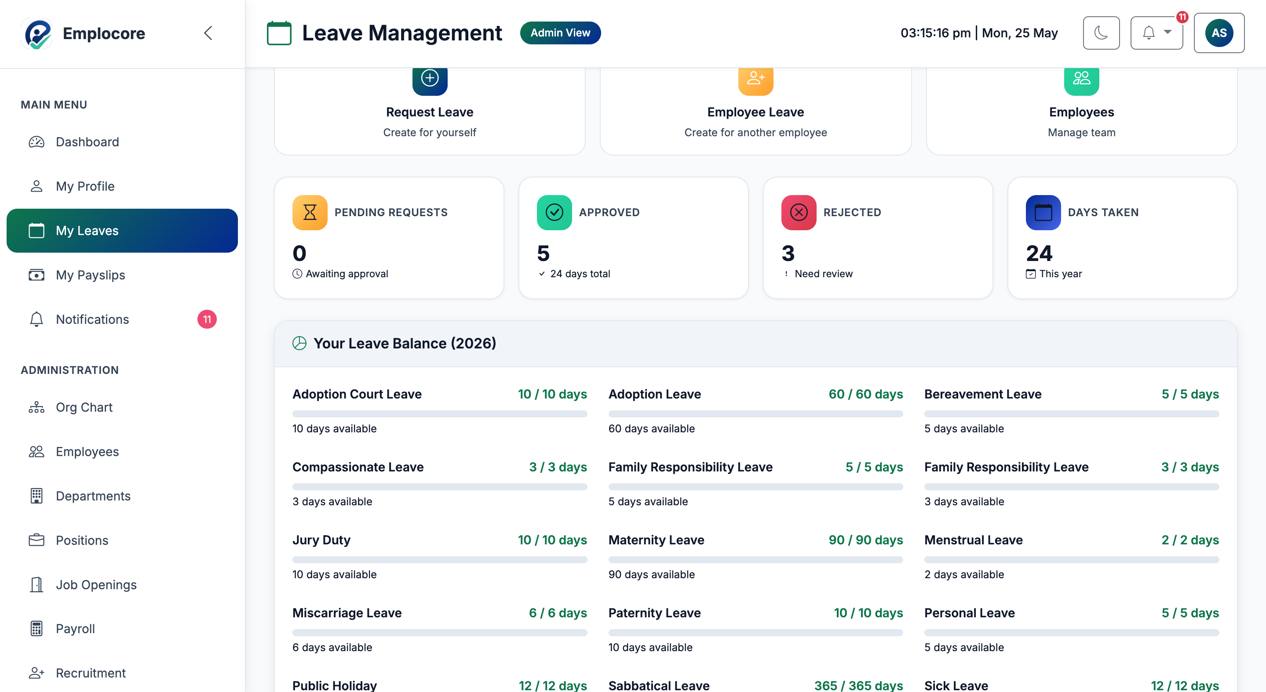Click "Bereavement Leave" label
Screen dimensions: 1266x692
(x=983, y=395)
